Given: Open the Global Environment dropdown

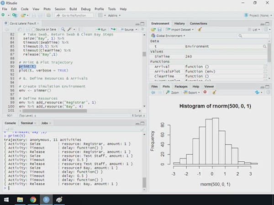Looking at the screenshot, I should pyautogui.click(x=168, y=36).
